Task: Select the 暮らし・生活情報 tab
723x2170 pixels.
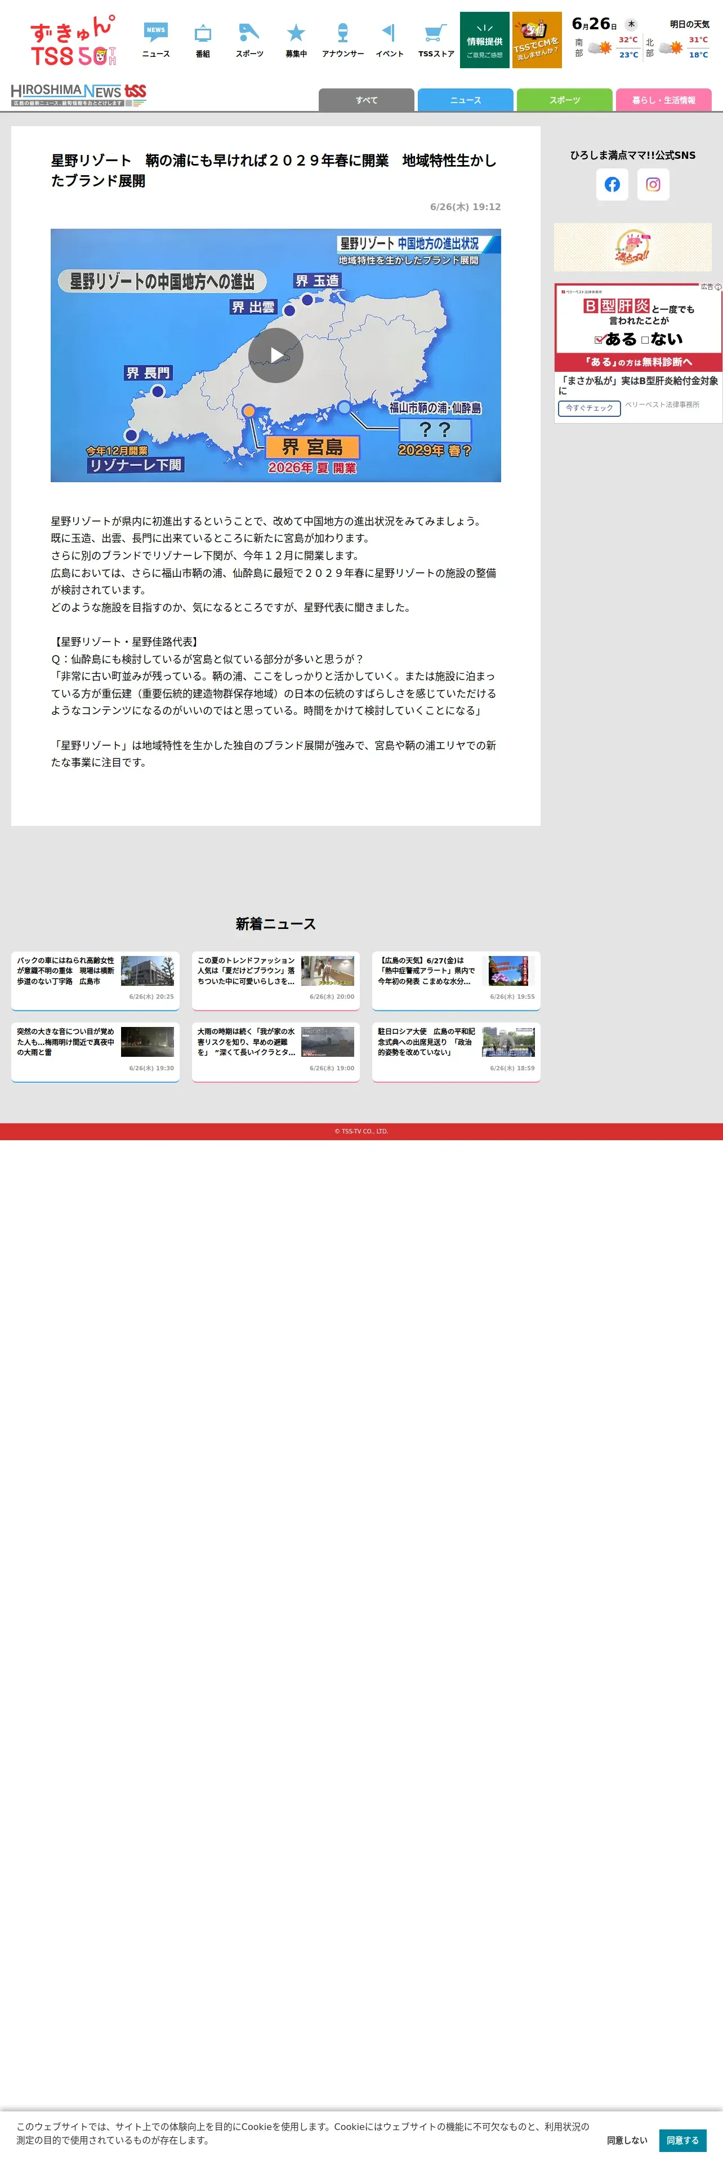Action: click(x=663, y=100)
